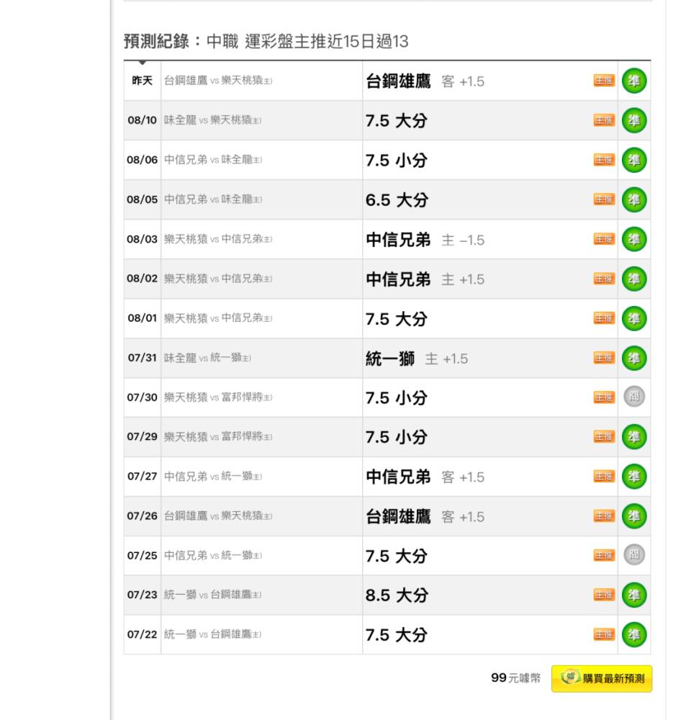The image size is (673, 720).
Task: Select the 中信兄弟 客 +1.5 prediction
Action: [425, 477]
